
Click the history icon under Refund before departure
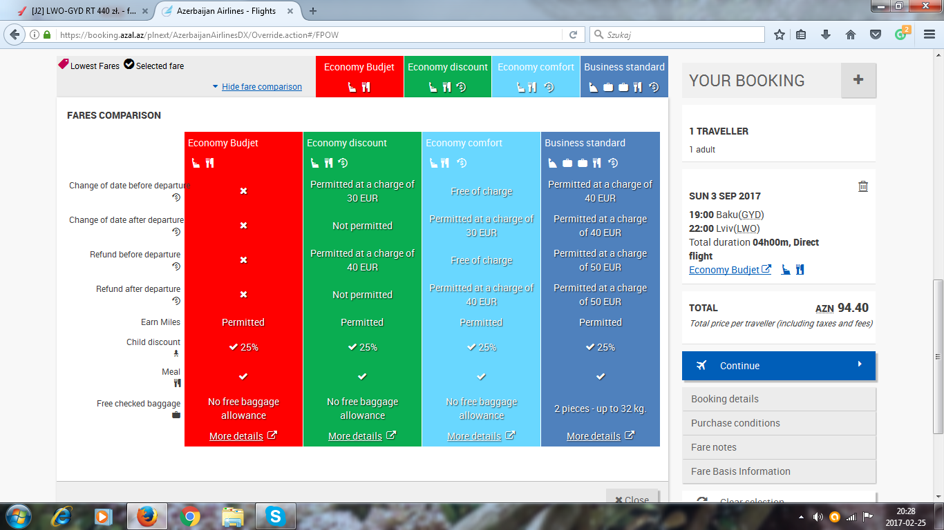176,266
